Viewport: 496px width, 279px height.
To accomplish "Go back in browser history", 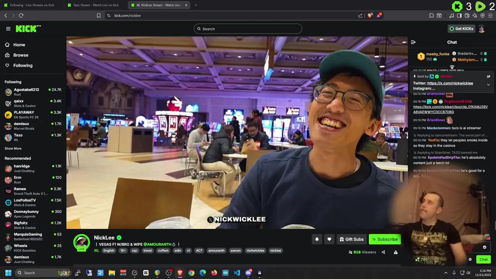I will tap(5, 15).
